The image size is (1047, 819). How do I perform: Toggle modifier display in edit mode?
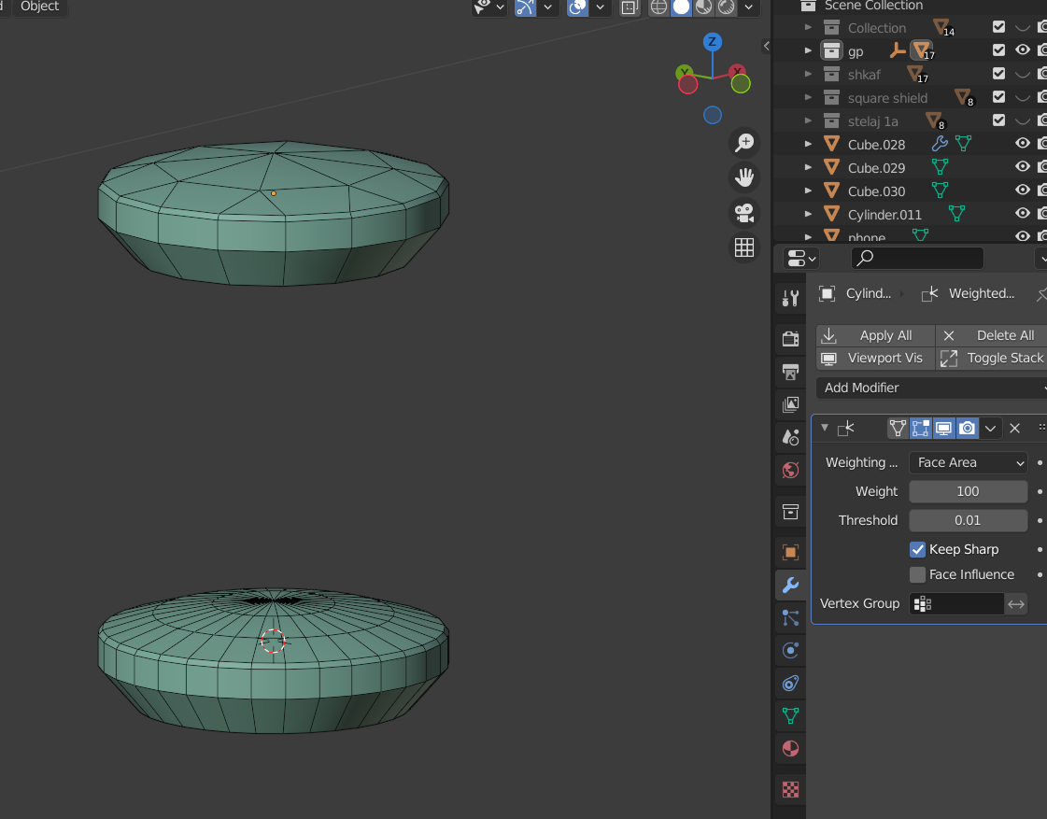(x=921, y=429)
